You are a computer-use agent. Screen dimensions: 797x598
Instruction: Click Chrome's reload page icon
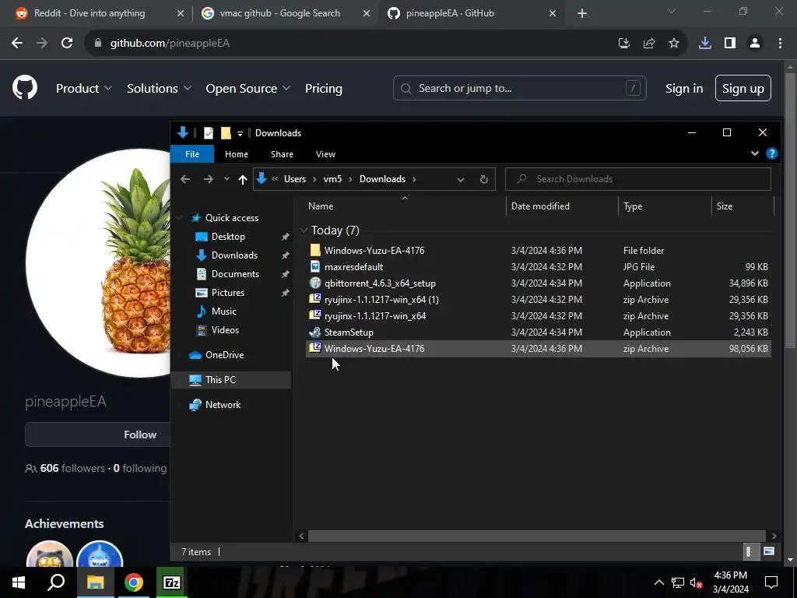point(67,44)
